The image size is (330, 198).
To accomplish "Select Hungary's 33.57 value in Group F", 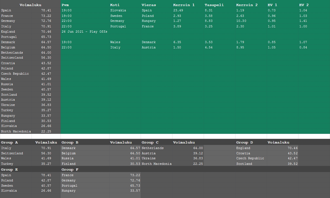I will (x=135, y=191).
